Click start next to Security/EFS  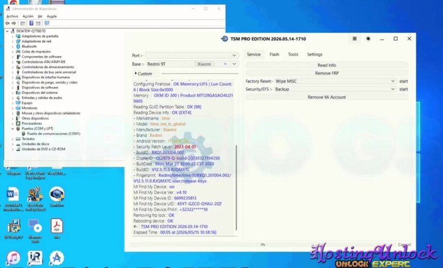point(403,89)
